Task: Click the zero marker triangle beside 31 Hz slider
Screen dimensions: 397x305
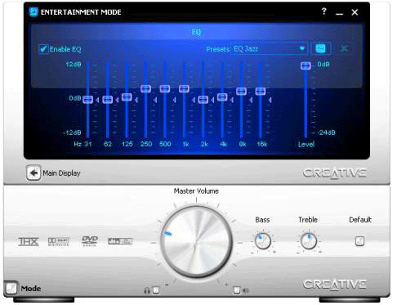Action: tap(97, 101)
